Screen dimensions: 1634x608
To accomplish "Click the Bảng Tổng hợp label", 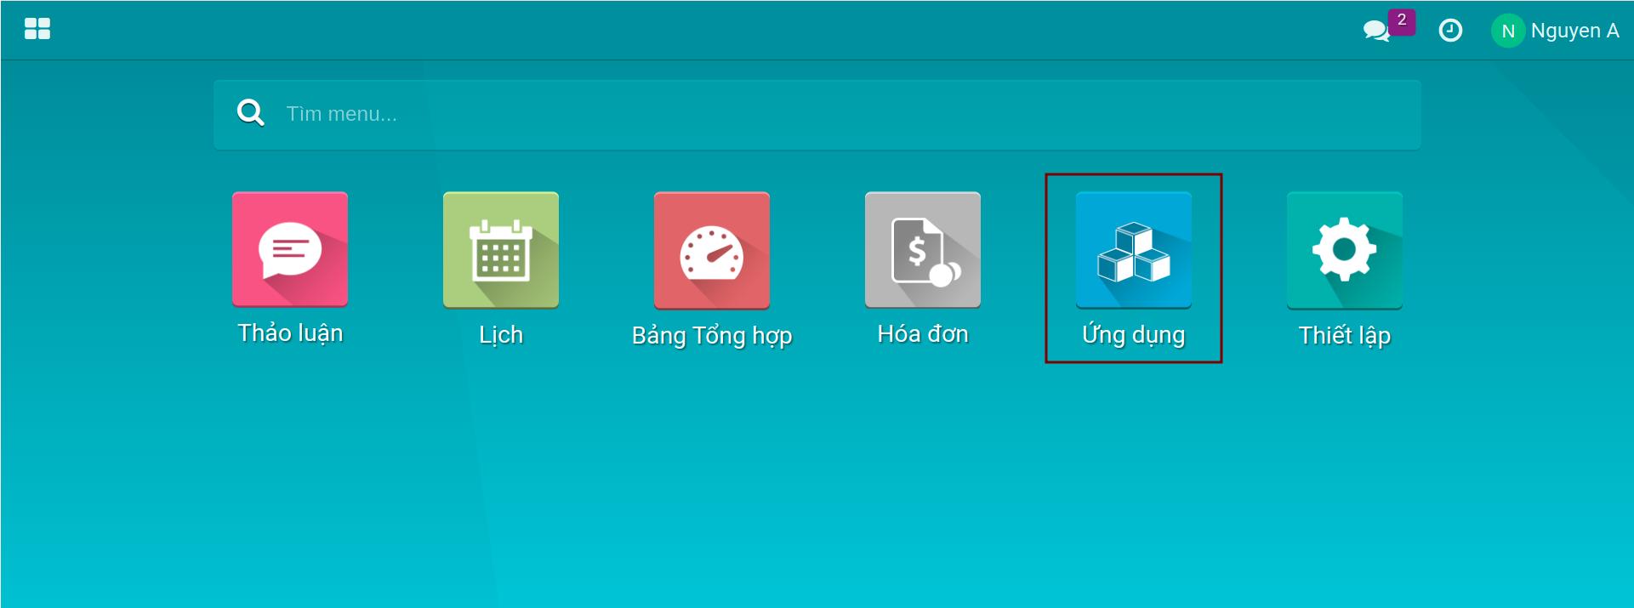I will pos(712,336).
